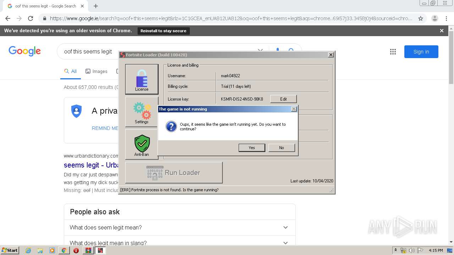Open Action Center flag icon

[x=420, y=250]
